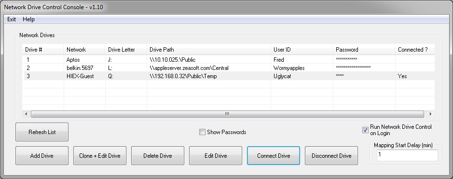Click the left scroll arrow of drive list
The image size is (453, 179).
tap(26, 114)
